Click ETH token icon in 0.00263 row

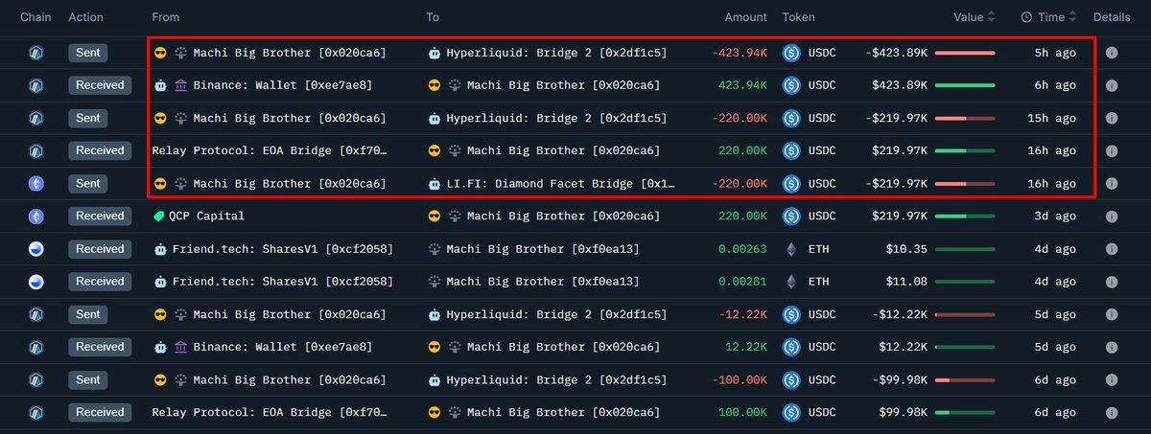click(791, 249)
